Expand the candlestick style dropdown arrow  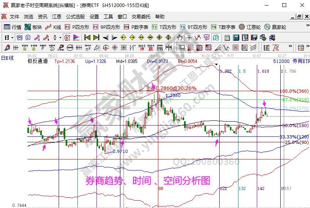[x=60, y=38]
